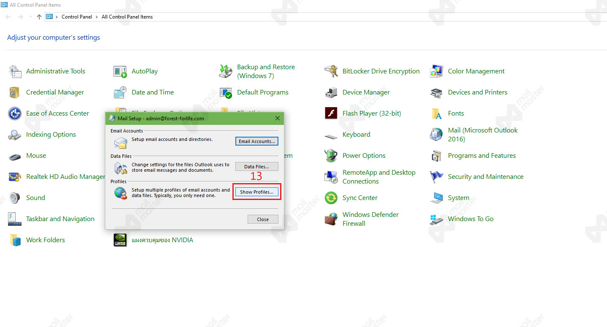The width and height of the screenshot is (607, 327).
Task: Open the NVIDIA control panel icon
Action: click(x=120, y=240)
